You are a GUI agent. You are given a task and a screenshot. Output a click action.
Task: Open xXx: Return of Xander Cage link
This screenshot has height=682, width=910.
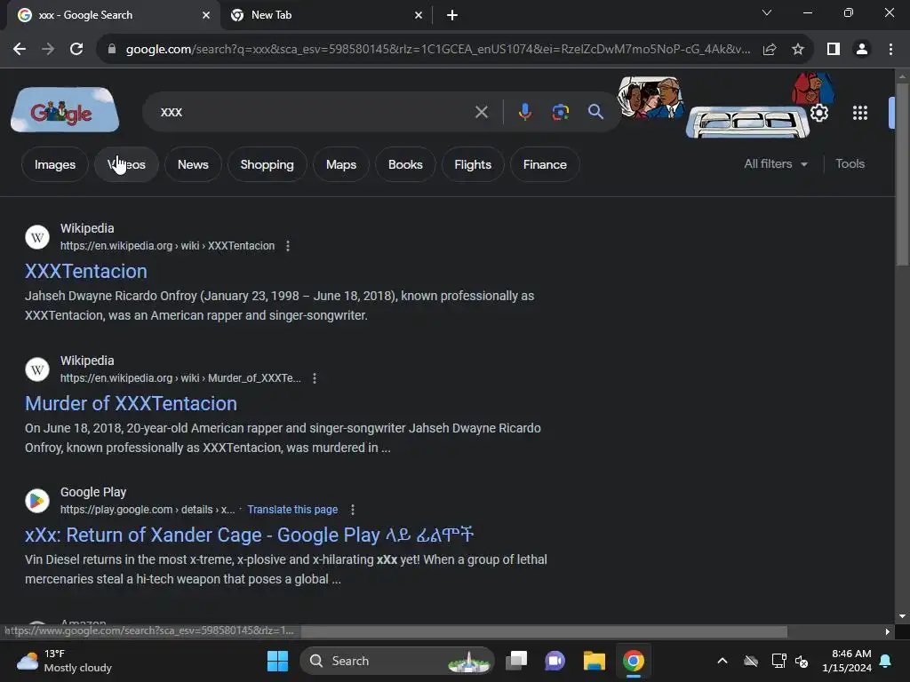pyautogui.click(x=250, y=535)
